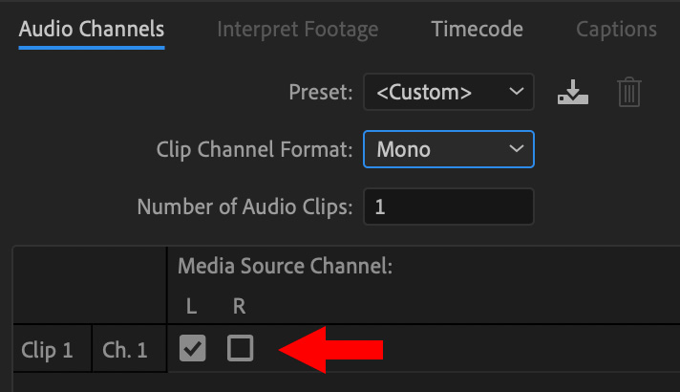This screenshot has height=392, width=680.
Task: Open the Interpret Footage tab
Action: pyautogui.click(x=298, y=30)
